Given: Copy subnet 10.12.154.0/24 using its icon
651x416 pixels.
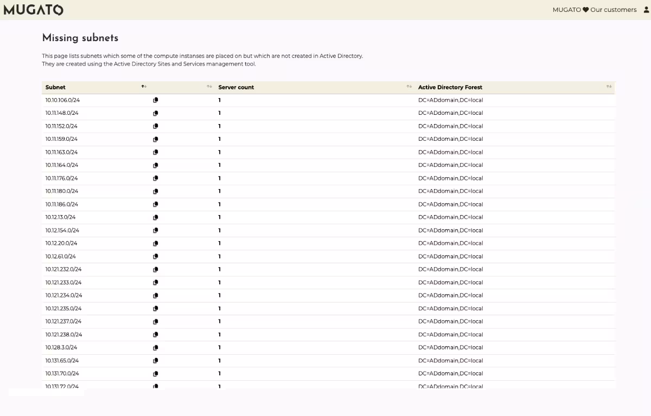Looking at the screenshot, I should coord(156,231).
